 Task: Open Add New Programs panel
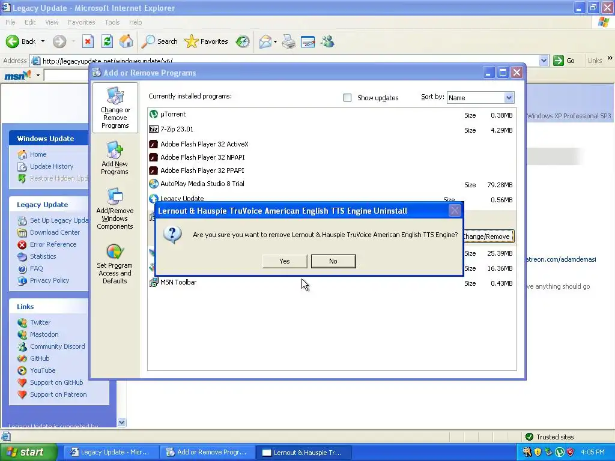[x=115, y=158]
